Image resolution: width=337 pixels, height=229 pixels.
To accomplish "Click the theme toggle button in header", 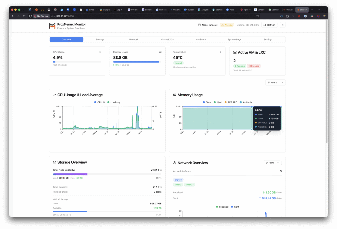I will point(283,25).
